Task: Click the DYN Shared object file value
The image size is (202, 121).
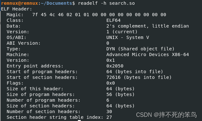Action: pos(141,49)
